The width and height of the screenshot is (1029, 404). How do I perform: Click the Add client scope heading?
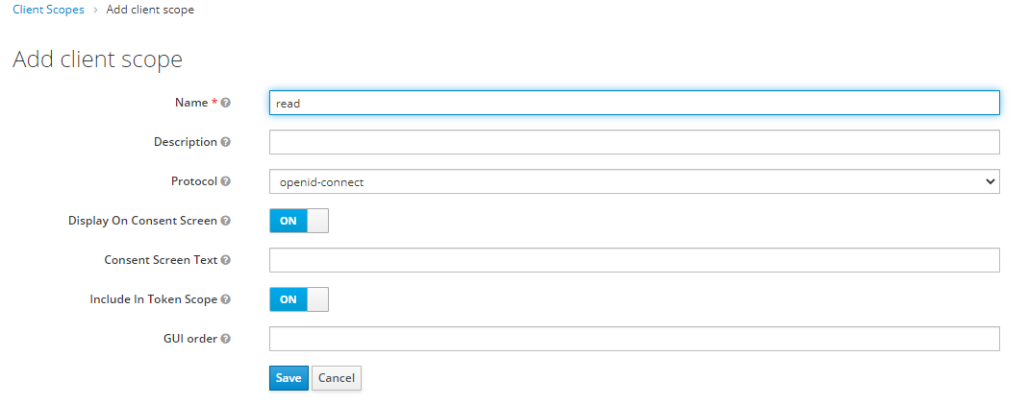point(97,59)
